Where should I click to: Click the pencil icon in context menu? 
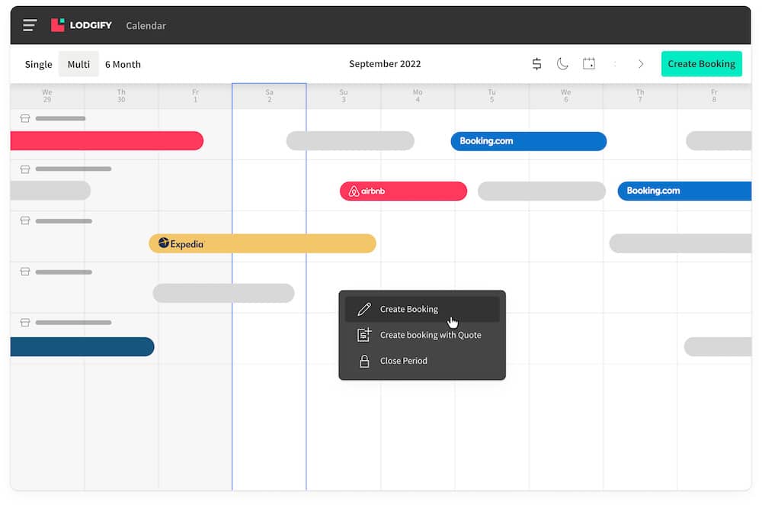coord(364,309)
